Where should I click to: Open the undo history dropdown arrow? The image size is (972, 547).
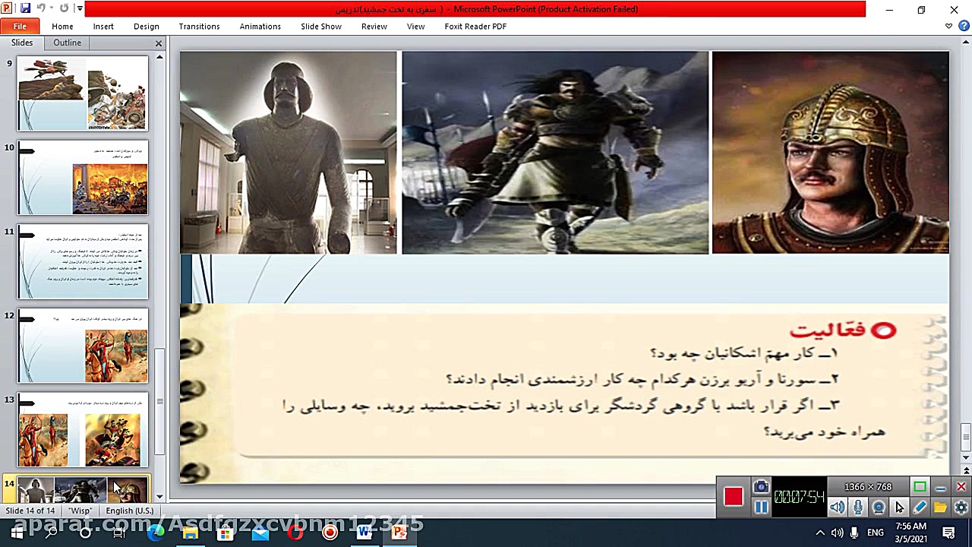click(52, 8)
